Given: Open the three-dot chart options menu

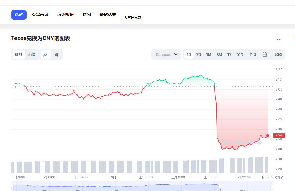Looking at the screenshot, I should click(279, 40).
